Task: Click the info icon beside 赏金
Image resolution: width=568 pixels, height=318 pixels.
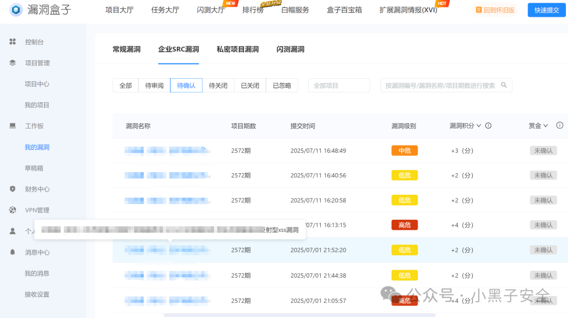Action: coord(560,125)
